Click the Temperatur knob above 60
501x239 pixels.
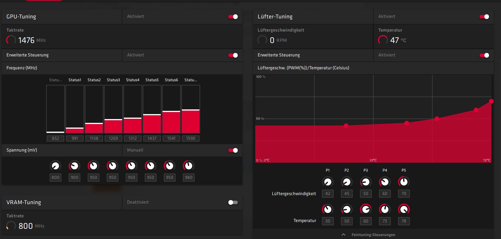click(x=366, y=209)
